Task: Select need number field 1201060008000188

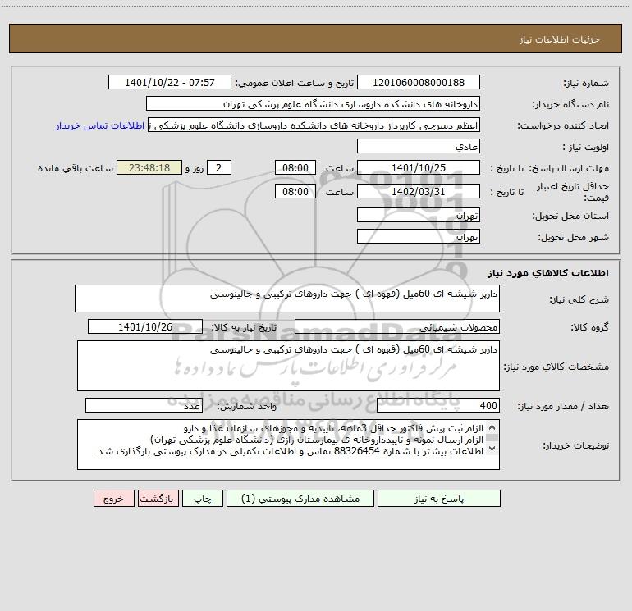Action: pos(419,82)
